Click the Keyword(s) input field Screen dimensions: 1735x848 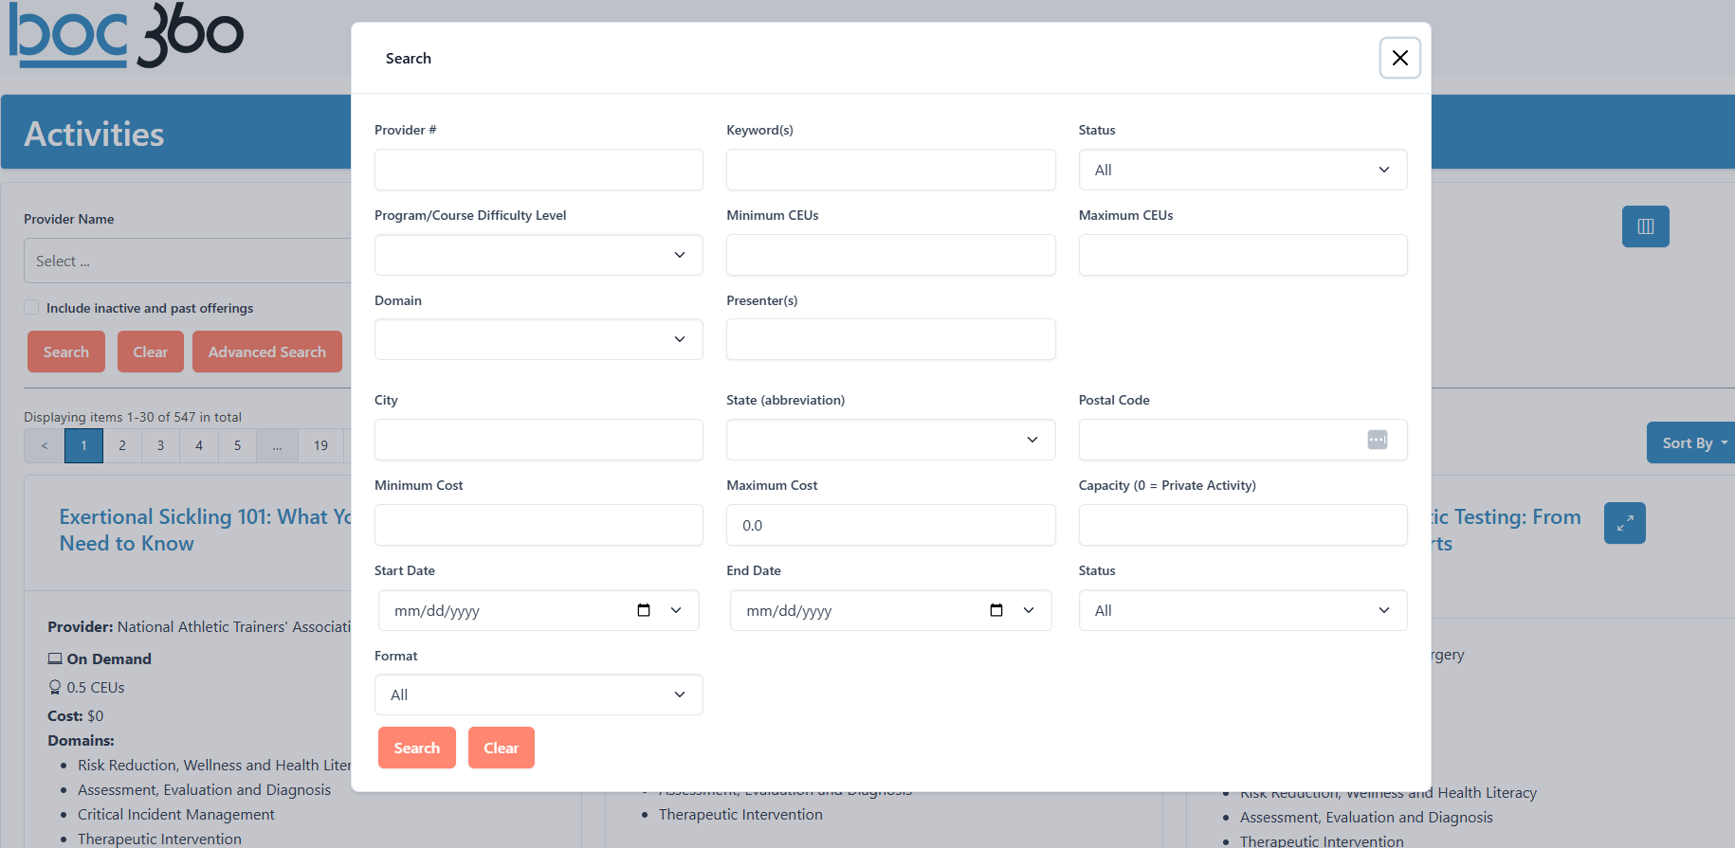pos(890,170)
